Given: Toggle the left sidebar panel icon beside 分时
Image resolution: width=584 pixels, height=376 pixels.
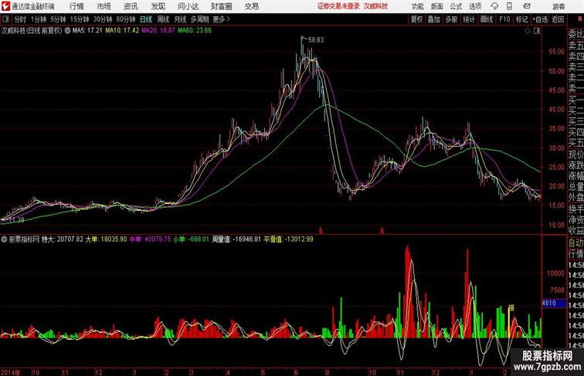Looking at the screenshot, I should [x=5, y=19].
